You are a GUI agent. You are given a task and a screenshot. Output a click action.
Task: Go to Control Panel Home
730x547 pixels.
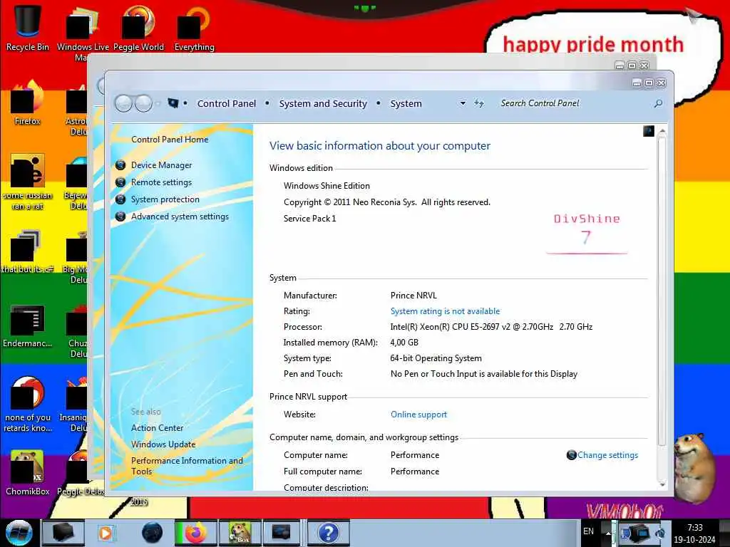[170, 139]
